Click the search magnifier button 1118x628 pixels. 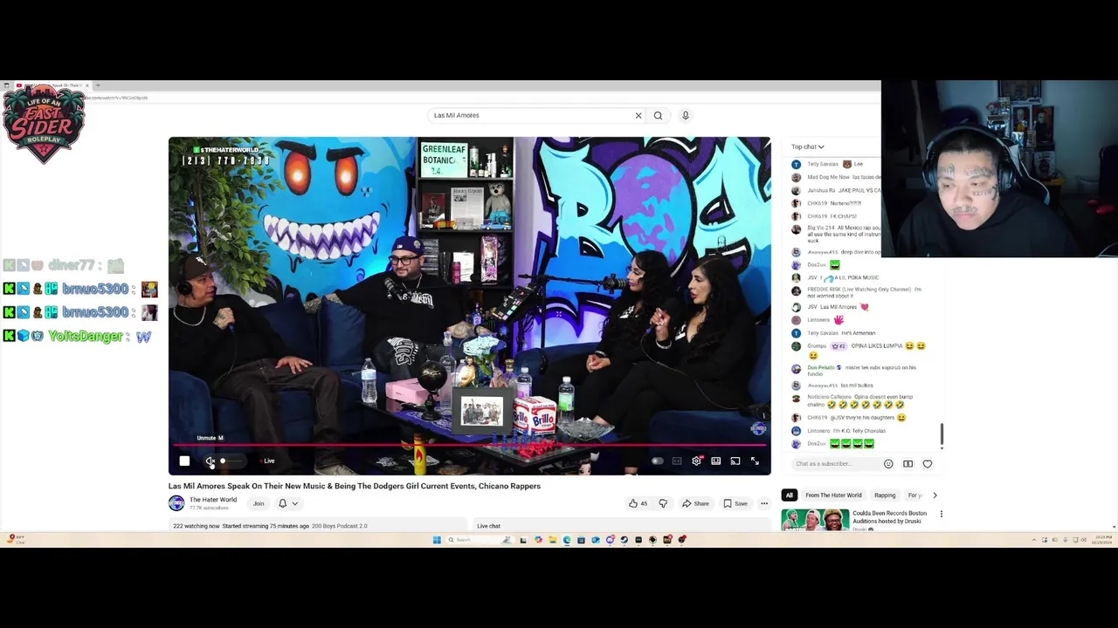659,115
